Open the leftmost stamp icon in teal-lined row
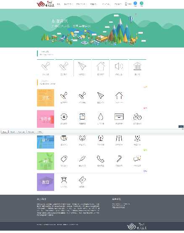 [x=45, y=66]
